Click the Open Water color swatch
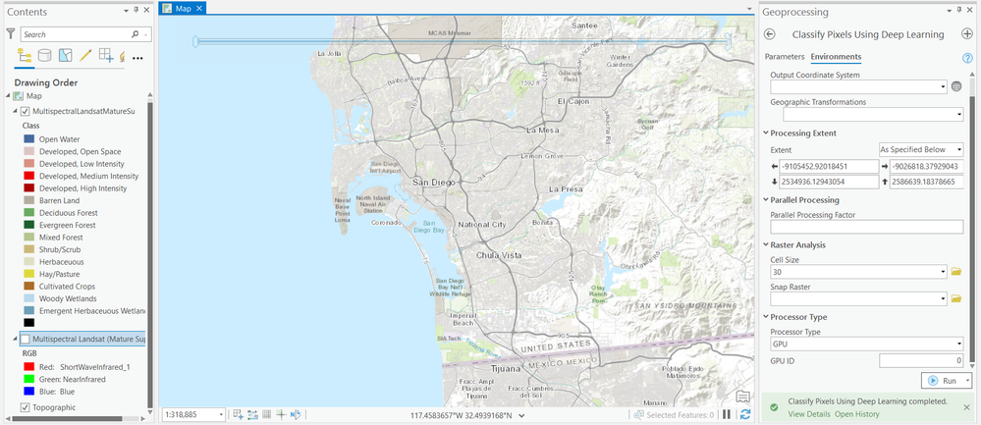The image size is (981, 425). coord(29,139)
